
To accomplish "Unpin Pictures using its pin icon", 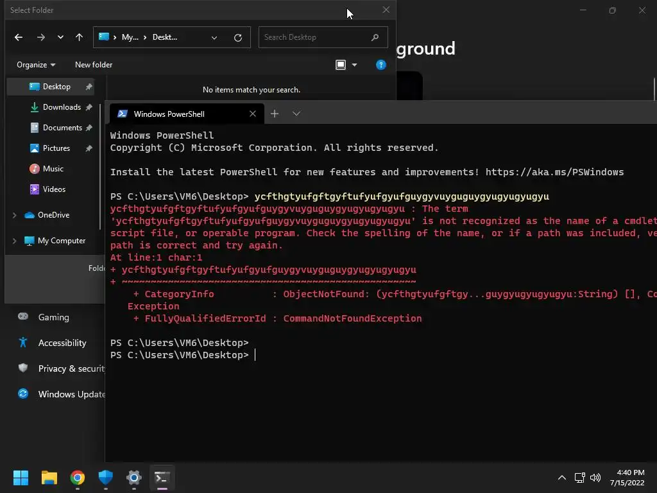I will [x=89, y=148].
